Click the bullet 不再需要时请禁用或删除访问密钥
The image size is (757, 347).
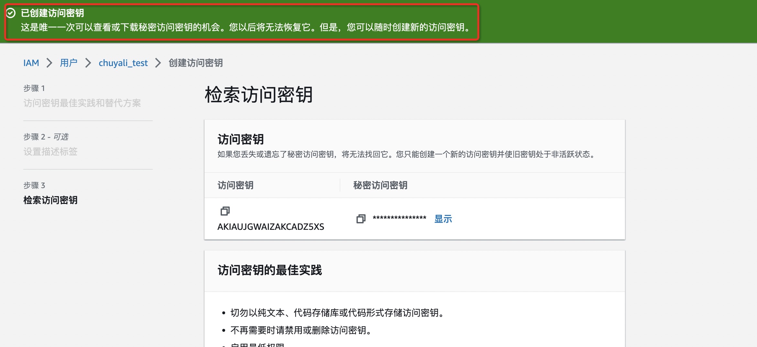[302, 330]
